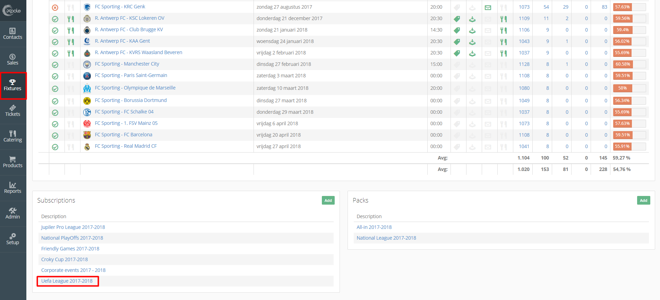Click catering fork icon for Waasland Beveren row

[71, 53]
